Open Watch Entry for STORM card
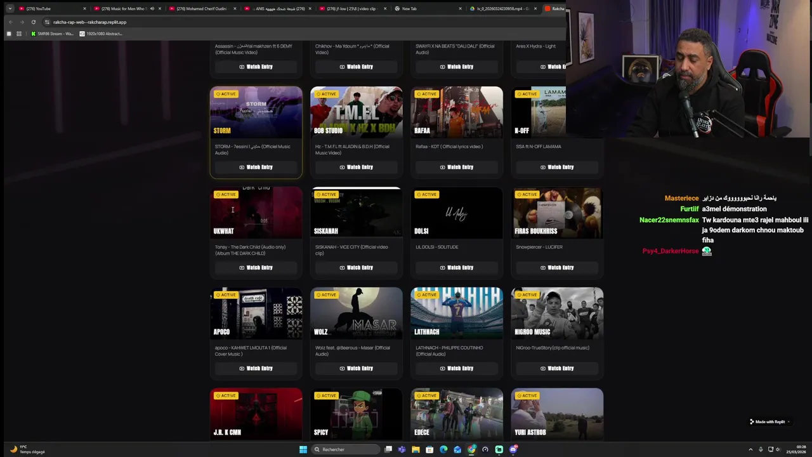 pos(256,167)
